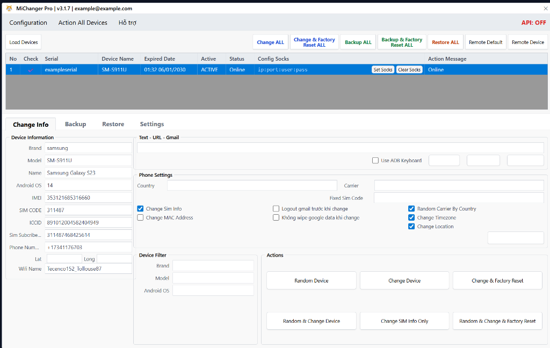Click the Device Filter Model field
Viewport: 550px width, 348px height.
[213, 278]
